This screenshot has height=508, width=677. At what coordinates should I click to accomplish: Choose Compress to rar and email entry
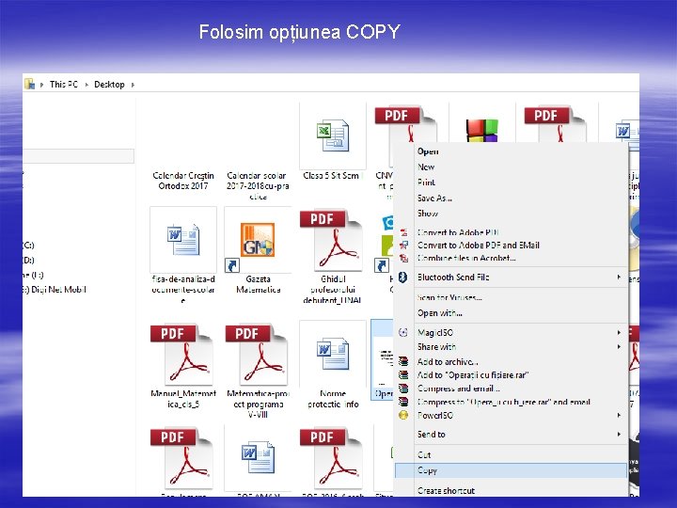click(503, 402)
